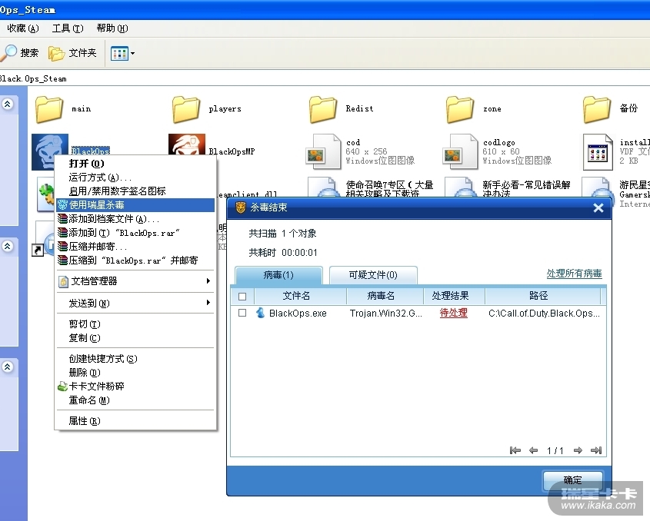Collapse the top sidebar panel chevron
The height and width of the screenshot is (521, 650).
(8, 104)
